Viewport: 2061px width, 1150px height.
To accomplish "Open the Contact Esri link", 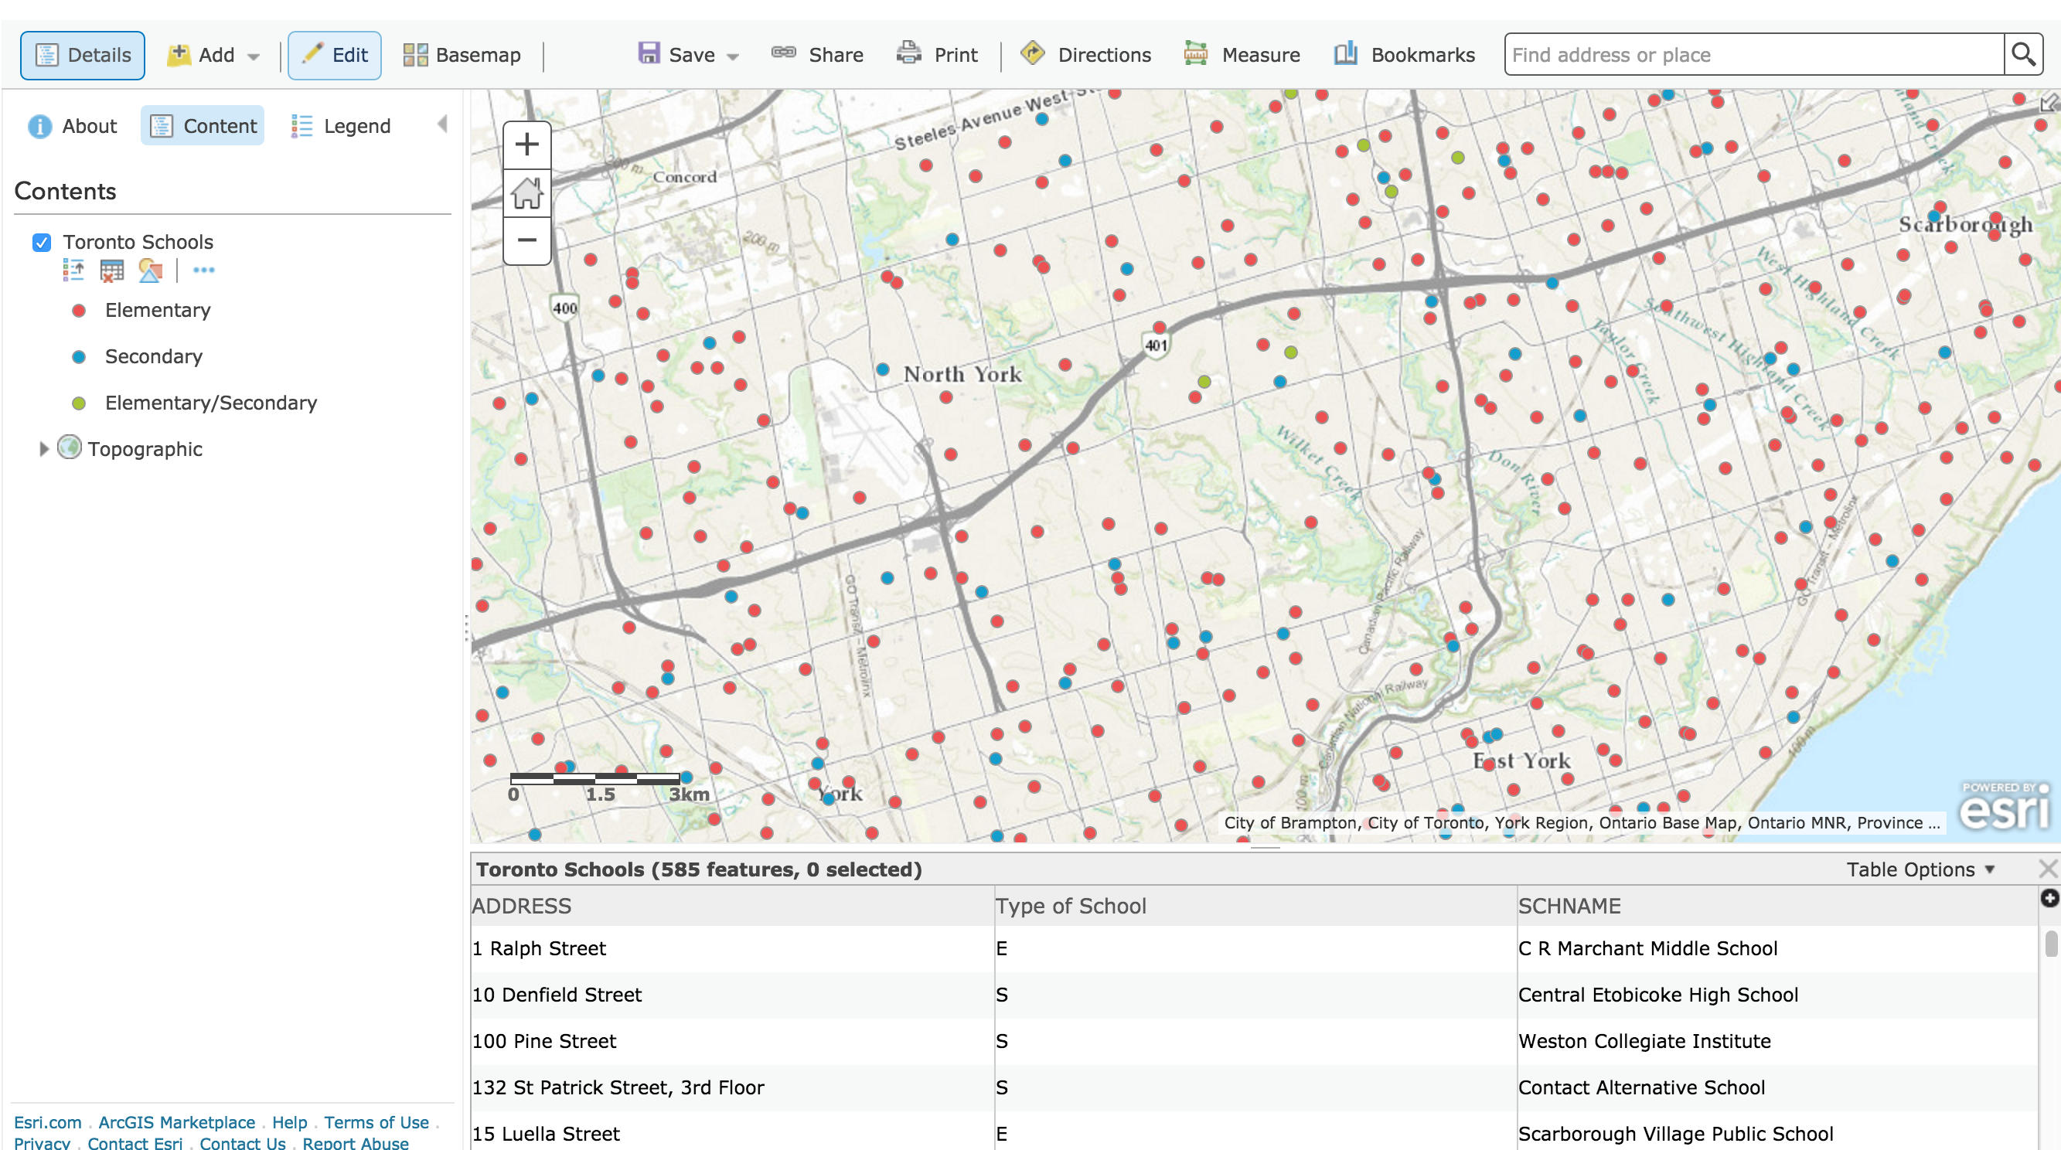I will [x=135, y=1143].
